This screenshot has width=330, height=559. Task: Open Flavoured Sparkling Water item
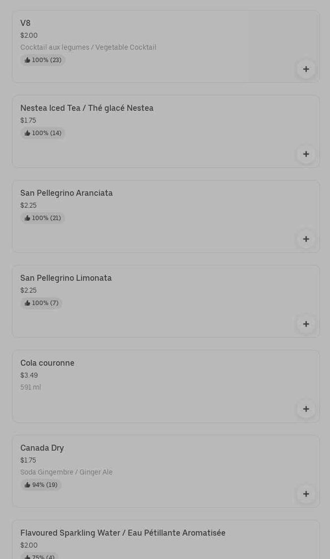[123, 533]
